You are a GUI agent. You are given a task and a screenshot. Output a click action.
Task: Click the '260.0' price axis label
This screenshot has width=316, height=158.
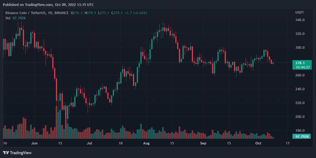pos(300,75)
